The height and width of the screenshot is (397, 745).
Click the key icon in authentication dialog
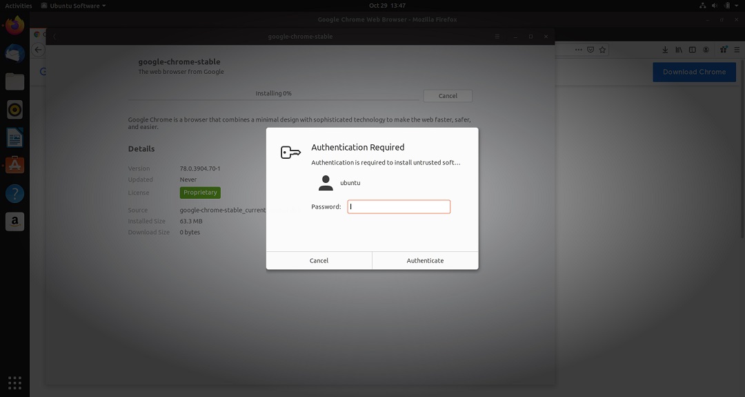click(291, 152)
